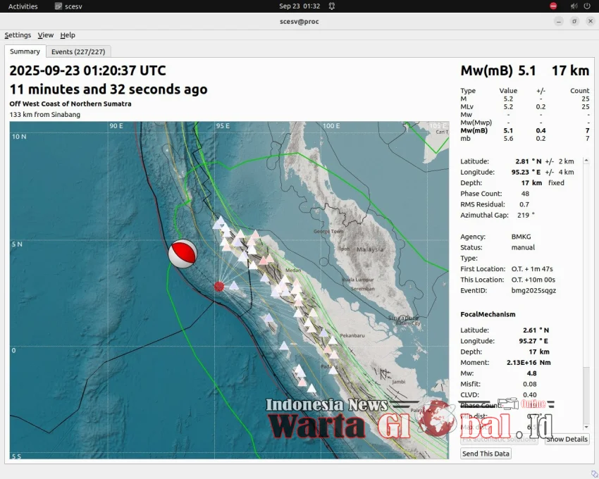Click the Send This Data button
Image resolution: width=599 pixels, height=479 pixels.
(486, 454)
